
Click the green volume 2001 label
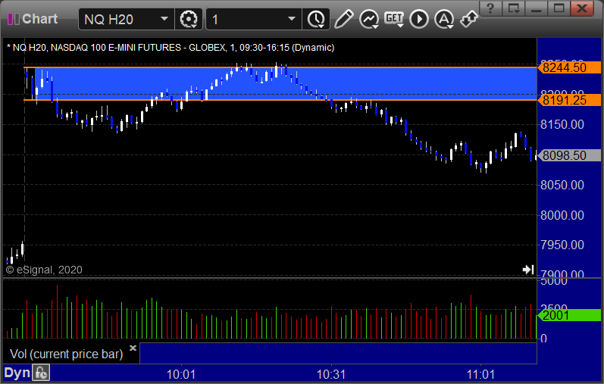click(569, 315)
